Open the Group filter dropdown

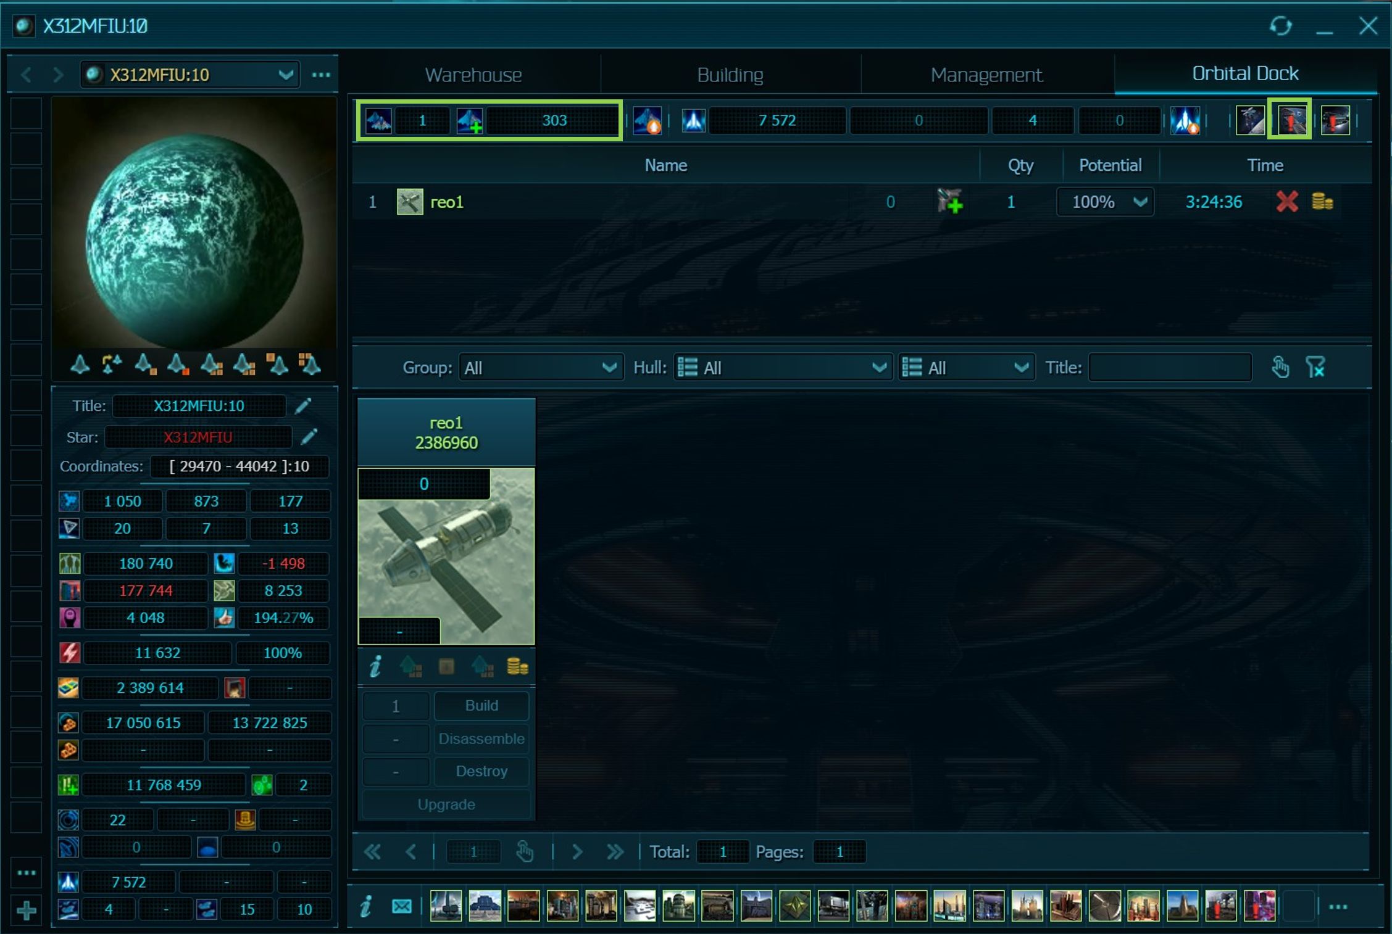(x=540, y=368)
